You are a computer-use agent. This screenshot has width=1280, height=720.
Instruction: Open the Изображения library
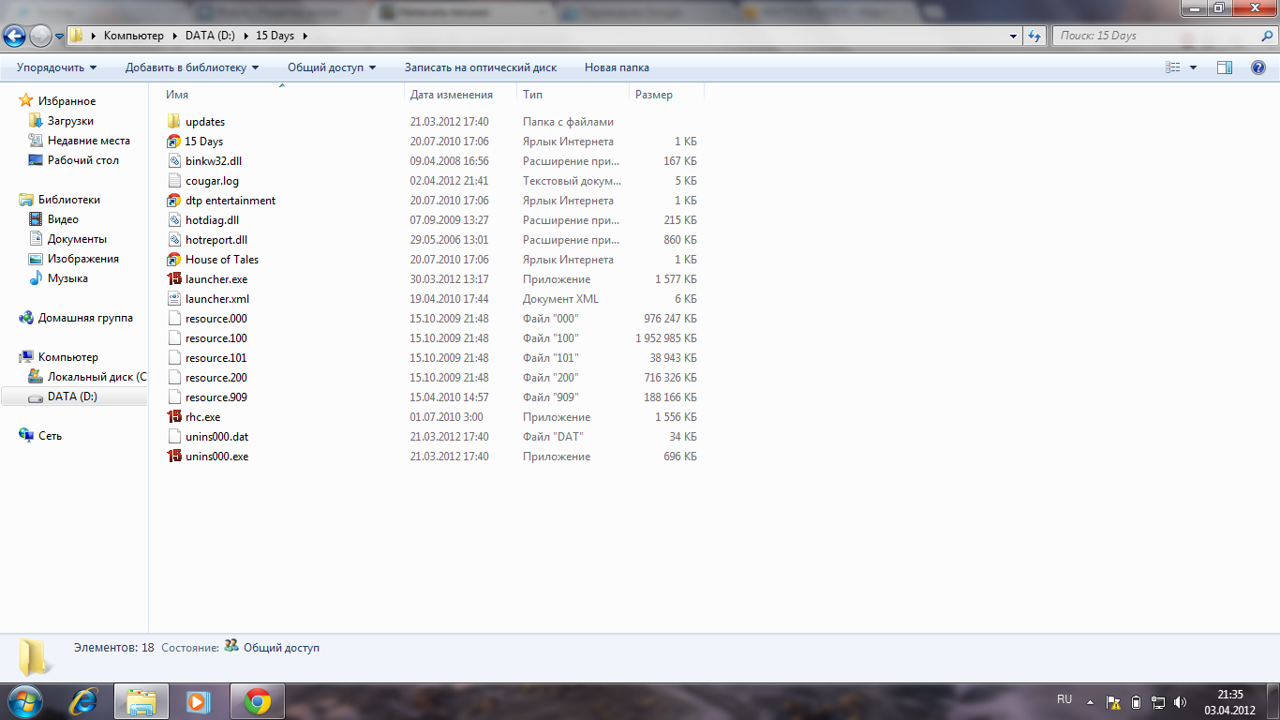pos(83,259)
